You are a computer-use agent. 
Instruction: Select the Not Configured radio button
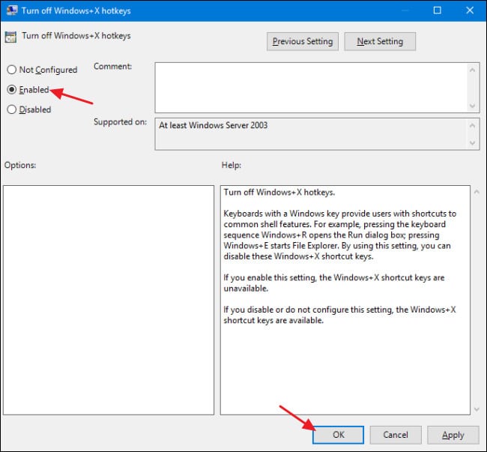tap(11, 70)
